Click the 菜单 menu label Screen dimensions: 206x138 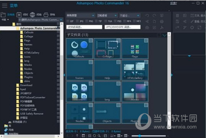13,6
